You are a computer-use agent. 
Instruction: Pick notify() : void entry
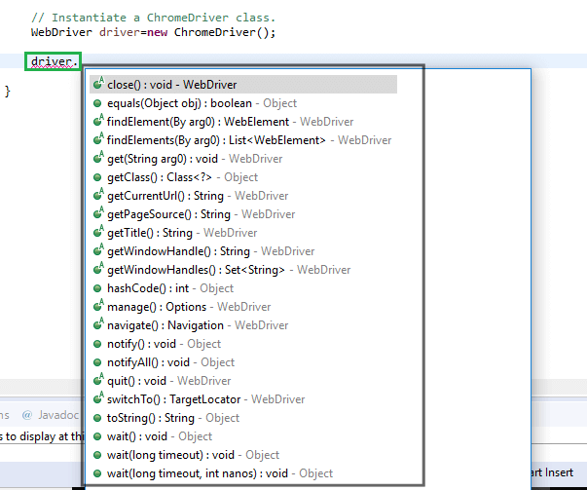tap(243, 344)
